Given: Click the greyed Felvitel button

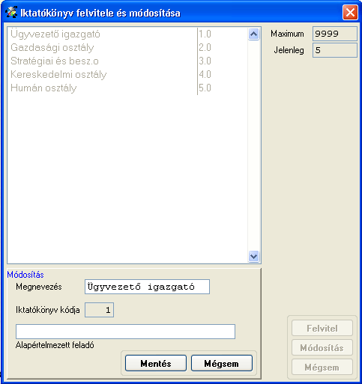Looking at the screenshot, I should click(322, 328).
